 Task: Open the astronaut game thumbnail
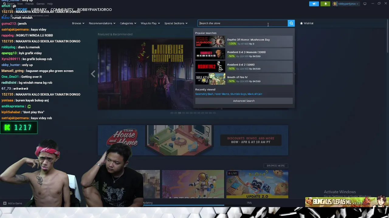[193, 184]
